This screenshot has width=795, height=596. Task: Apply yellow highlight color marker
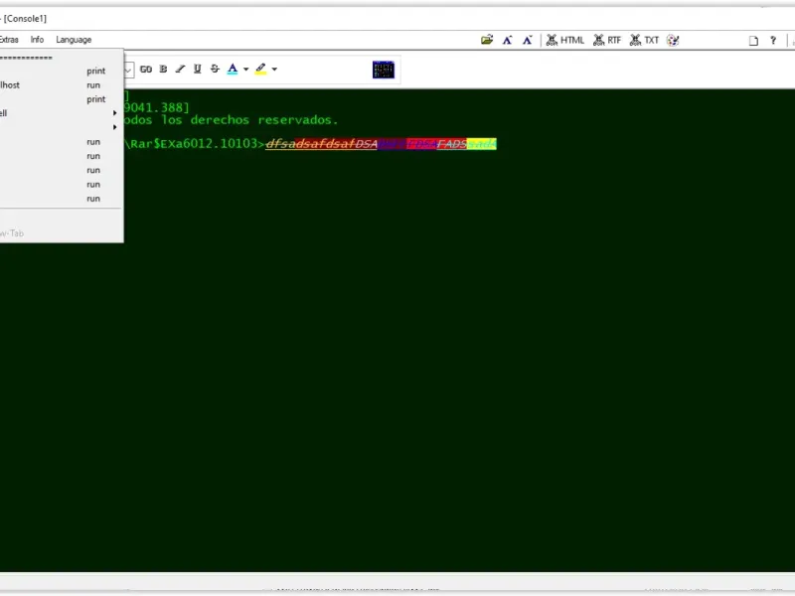click(x=260, y=69)
